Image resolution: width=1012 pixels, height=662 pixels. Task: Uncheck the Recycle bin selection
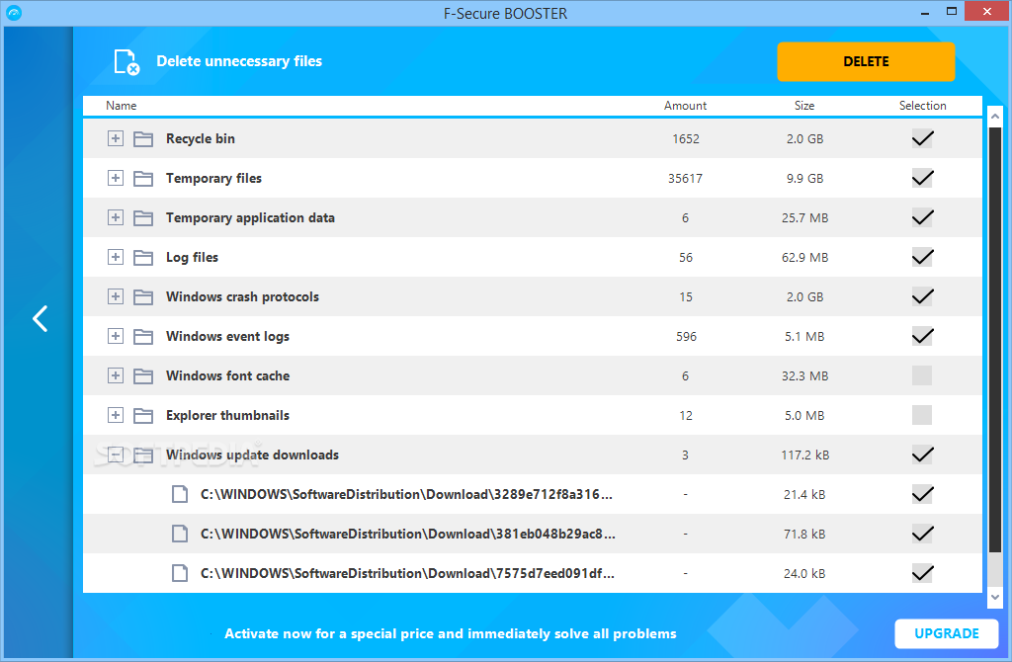[922, 138]
